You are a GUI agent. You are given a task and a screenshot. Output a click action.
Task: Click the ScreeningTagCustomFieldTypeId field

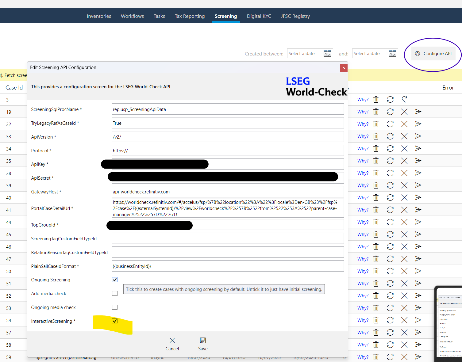pyautogui.click(x=228, y=239)
